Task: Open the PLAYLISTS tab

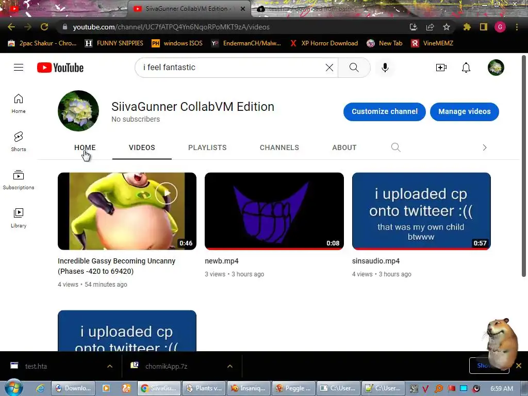Action: (207, 147)
